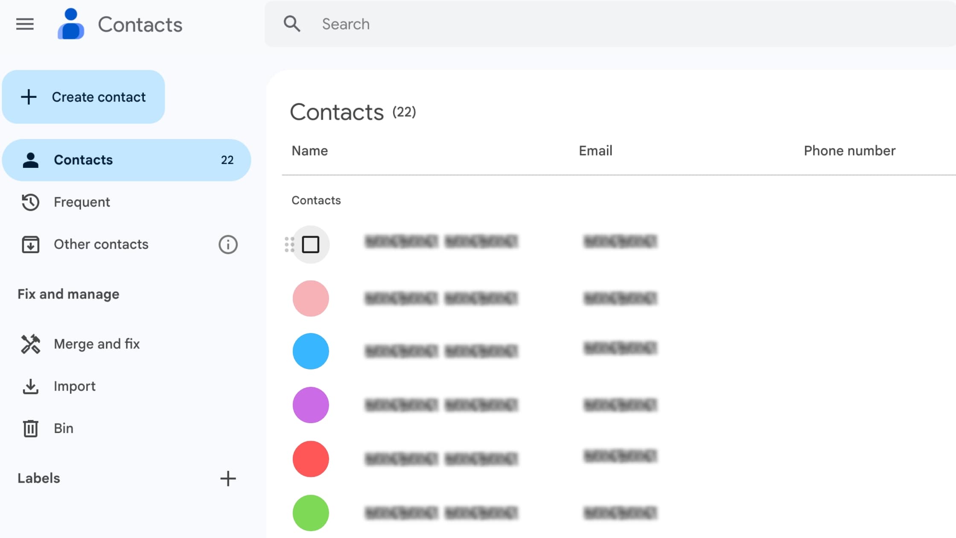Click the Import download icon

click(x=31, y=386)
